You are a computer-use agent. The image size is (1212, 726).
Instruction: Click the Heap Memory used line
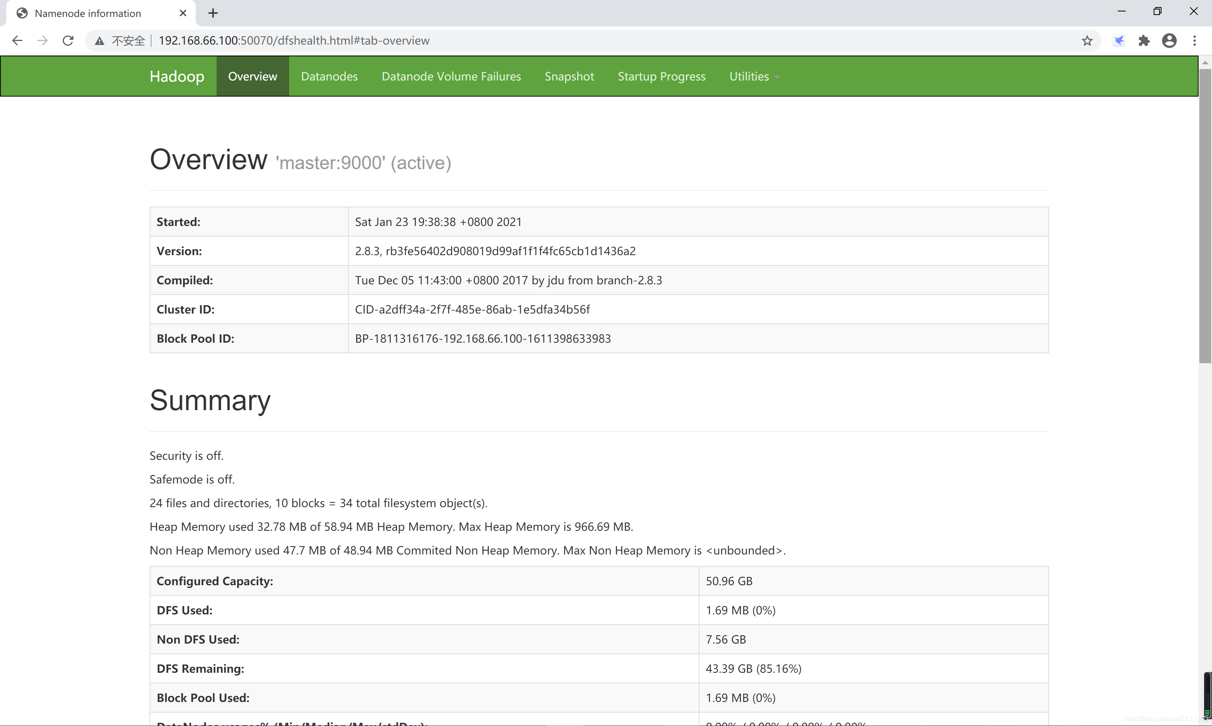(x=391, y=527)
